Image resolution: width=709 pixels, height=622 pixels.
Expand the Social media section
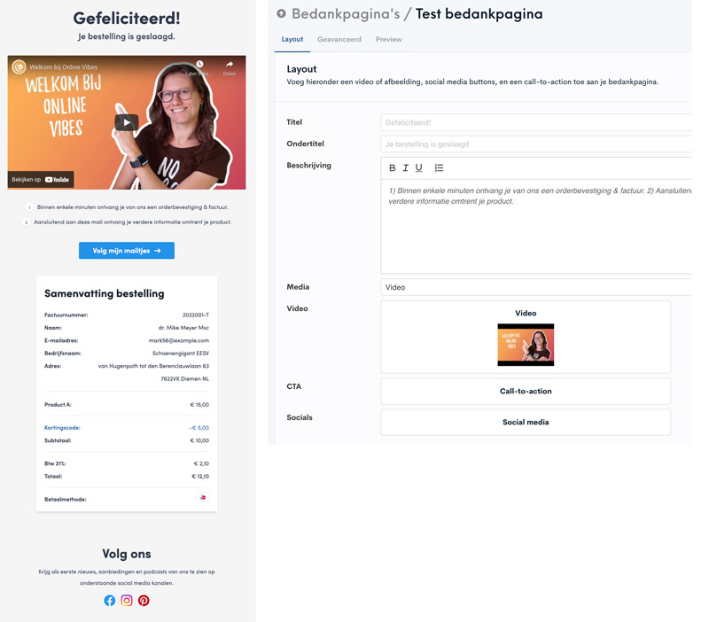point(526,422)
